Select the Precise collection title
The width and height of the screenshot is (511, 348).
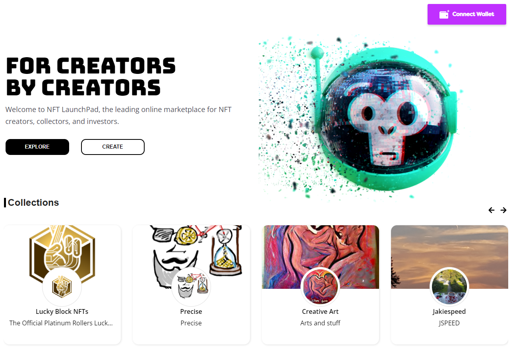pyautogui.click(x=191, y=311)
